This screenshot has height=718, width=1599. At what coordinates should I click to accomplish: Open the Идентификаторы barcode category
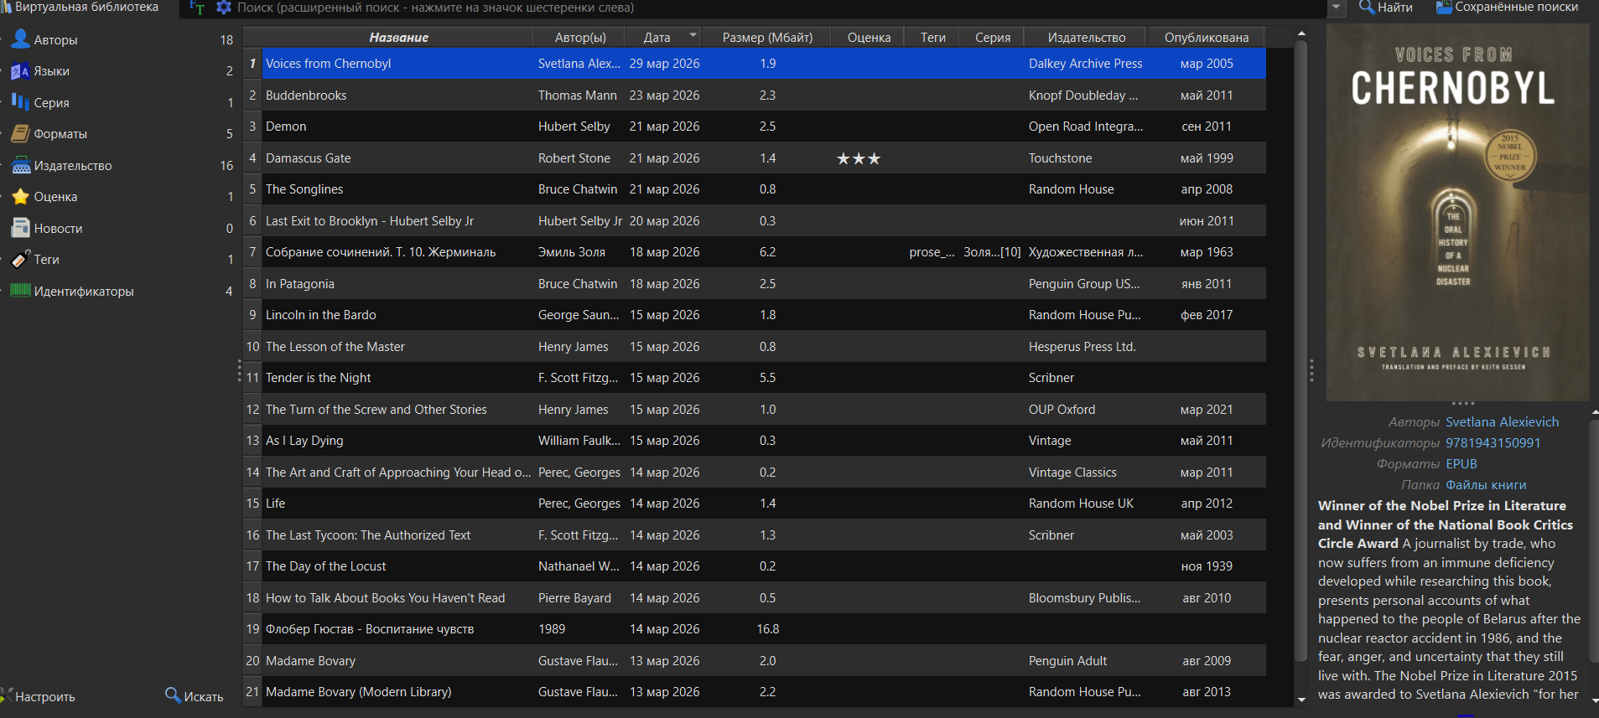coord(84,291)
